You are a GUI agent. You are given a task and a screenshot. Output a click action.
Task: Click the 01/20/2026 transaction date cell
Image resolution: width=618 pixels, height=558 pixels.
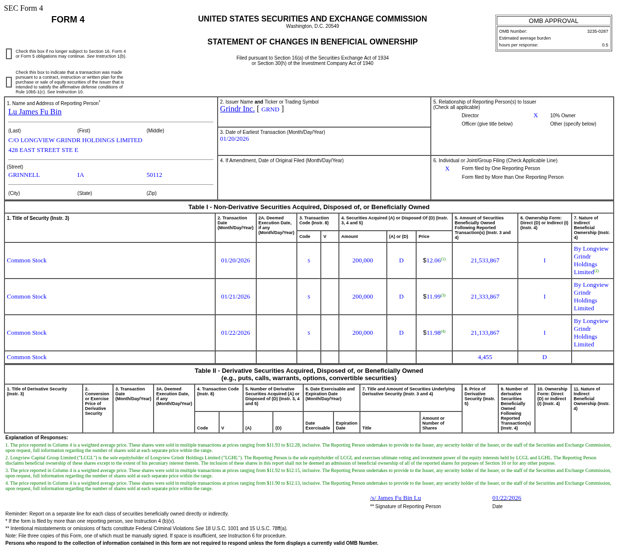(x=235, y=260)
